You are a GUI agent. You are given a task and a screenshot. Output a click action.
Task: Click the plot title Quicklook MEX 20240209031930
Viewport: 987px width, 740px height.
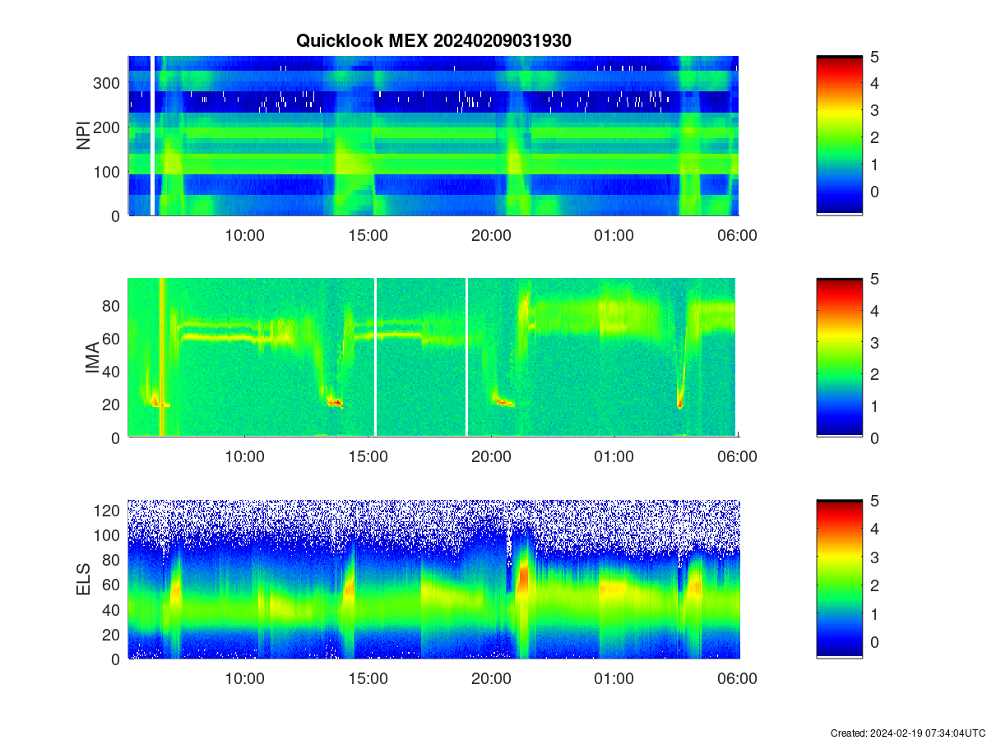tap(433, 40)
